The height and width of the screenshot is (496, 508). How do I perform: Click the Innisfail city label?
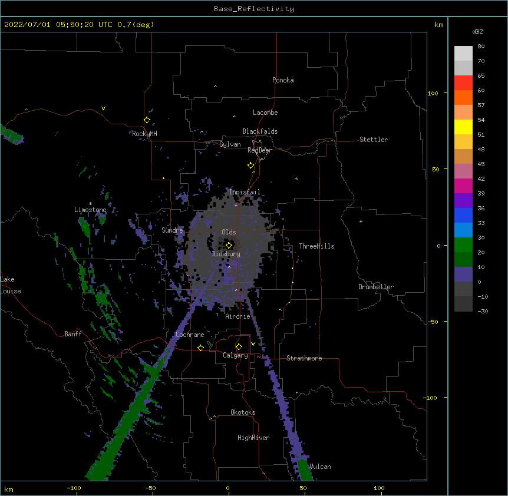pos(245,192)
